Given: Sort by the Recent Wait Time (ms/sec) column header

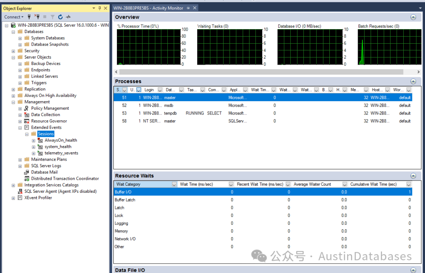Looking at the screenshot, I should click(x=260, y=184).
